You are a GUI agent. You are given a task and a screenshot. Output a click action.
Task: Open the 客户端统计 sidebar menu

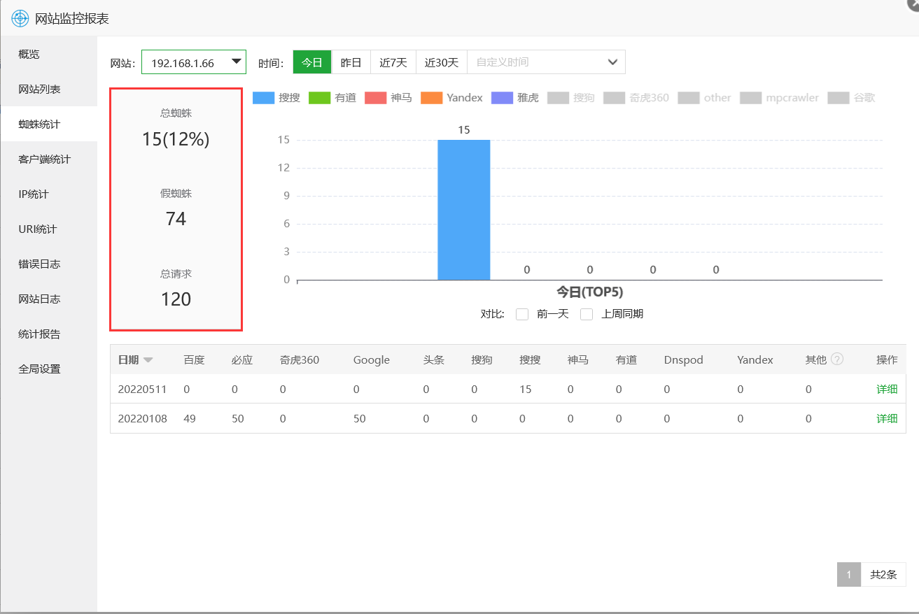(x=49, y=159)
